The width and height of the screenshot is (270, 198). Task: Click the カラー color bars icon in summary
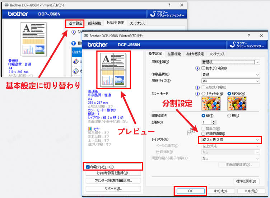tap(90, 129)
